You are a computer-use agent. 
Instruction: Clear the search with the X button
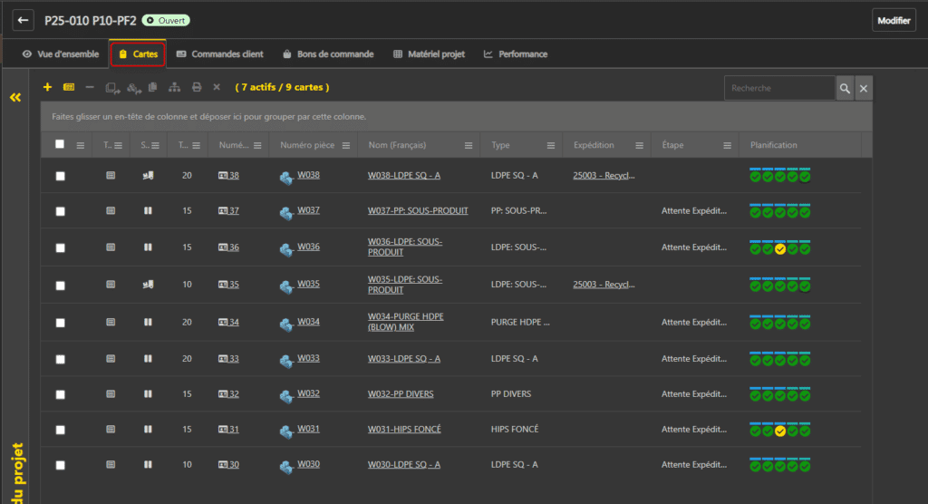864,88
